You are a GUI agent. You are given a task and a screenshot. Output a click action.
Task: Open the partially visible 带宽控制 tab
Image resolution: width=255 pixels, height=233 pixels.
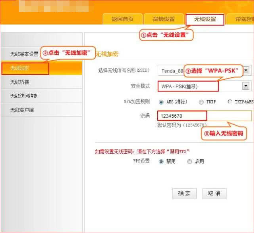pyautogui.click(x=243, y=19)
